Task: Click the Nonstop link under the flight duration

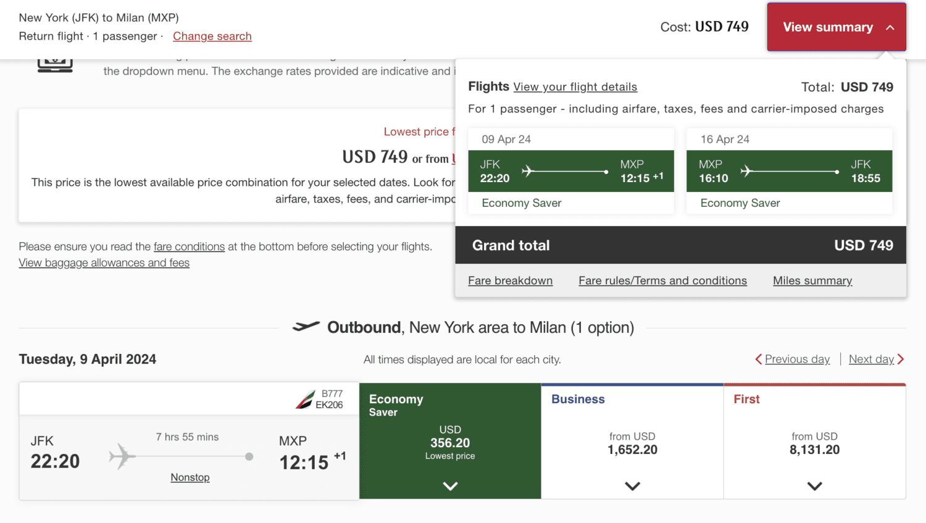Action: (x=190, y=477)
